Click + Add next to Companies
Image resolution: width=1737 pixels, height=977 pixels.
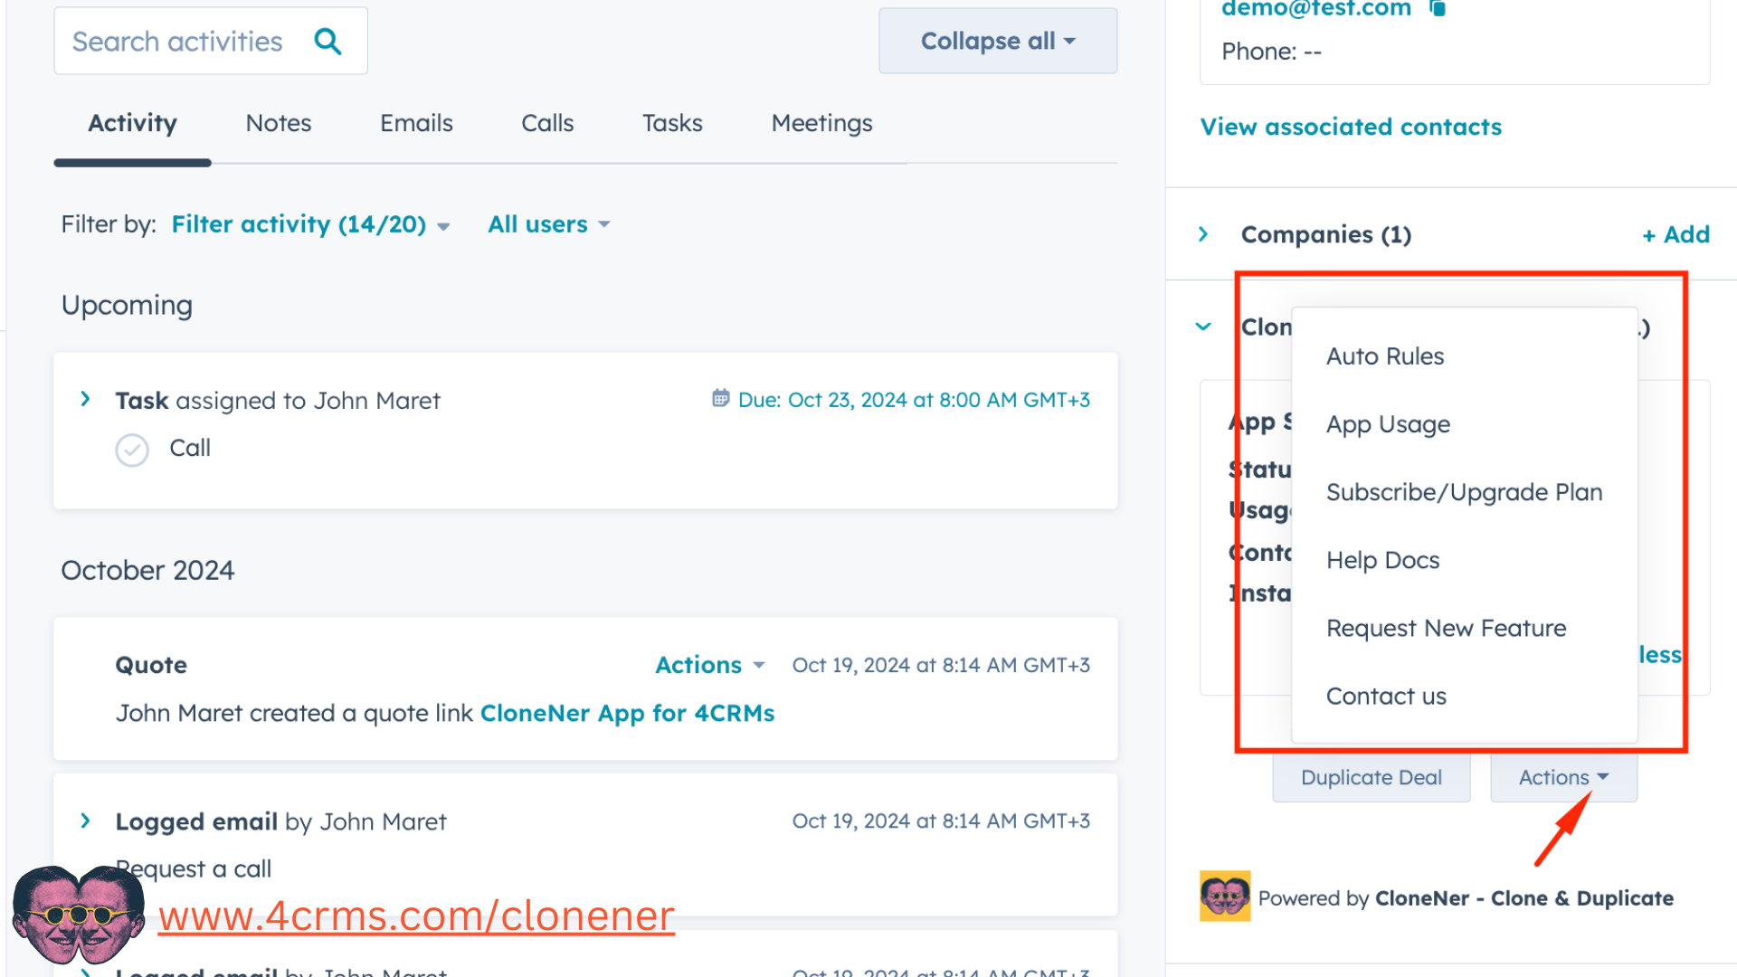[1675, 234]
